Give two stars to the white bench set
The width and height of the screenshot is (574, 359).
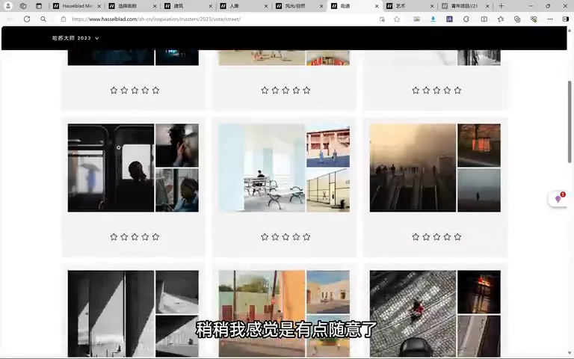click(x=275, y=237)
